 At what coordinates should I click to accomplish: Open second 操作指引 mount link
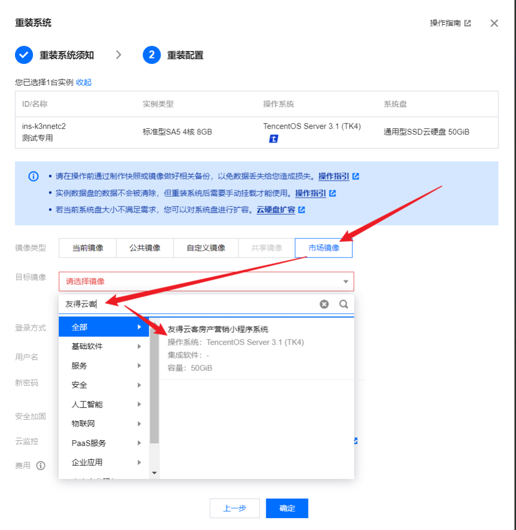pos(311,193)
